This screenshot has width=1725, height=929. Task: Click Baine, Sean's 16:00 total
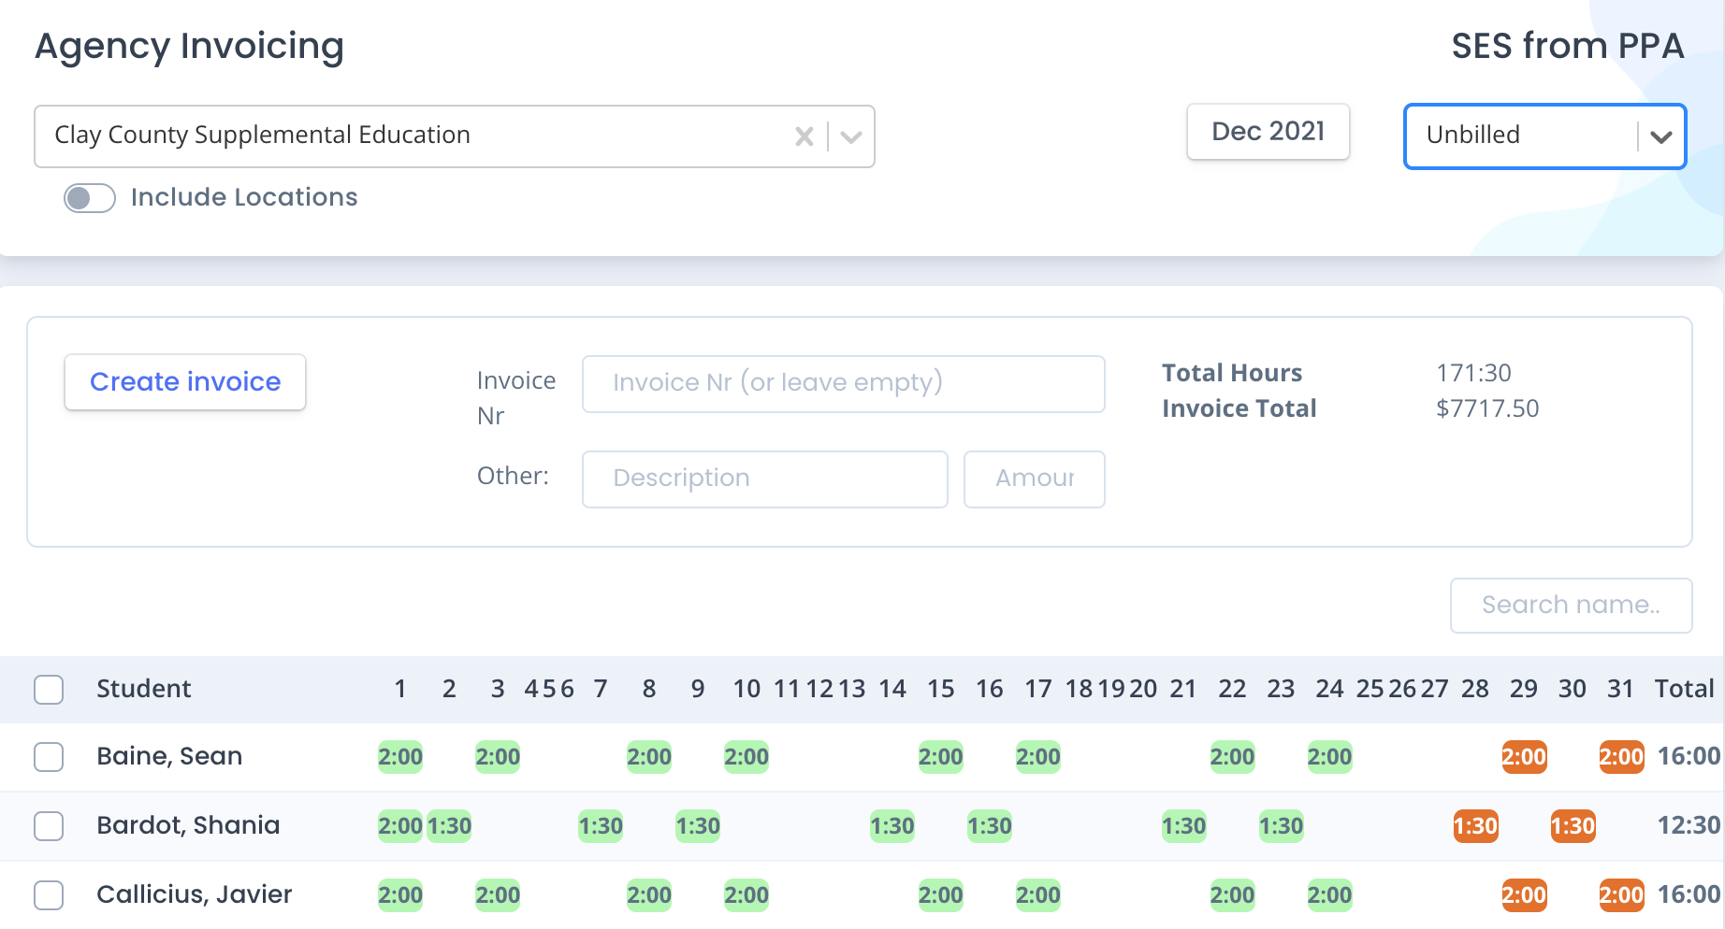(1689, 757)
